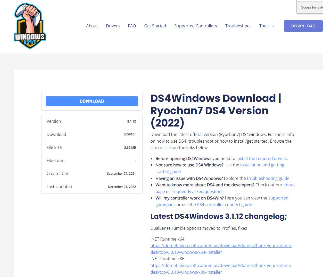Select Get Started in the top menu

click(155, 26)
